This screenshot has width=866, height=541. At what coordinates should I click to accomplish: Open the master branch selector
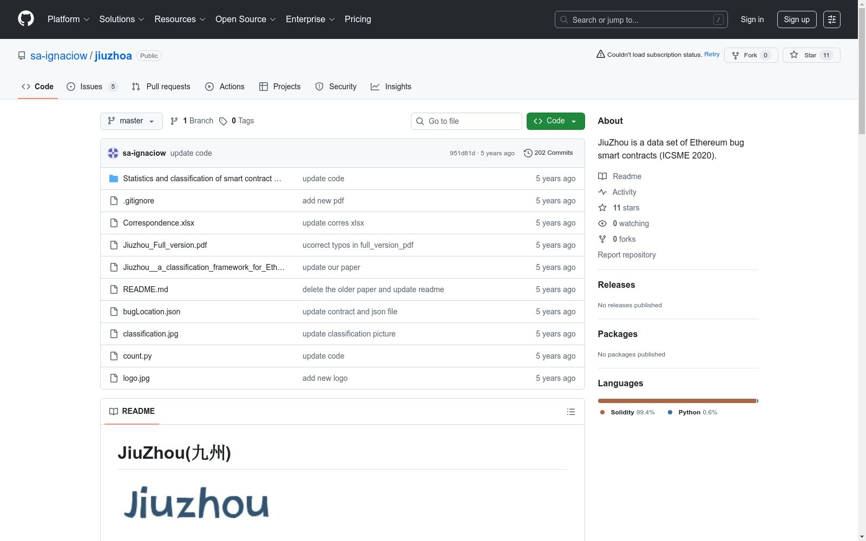[132, 121]
